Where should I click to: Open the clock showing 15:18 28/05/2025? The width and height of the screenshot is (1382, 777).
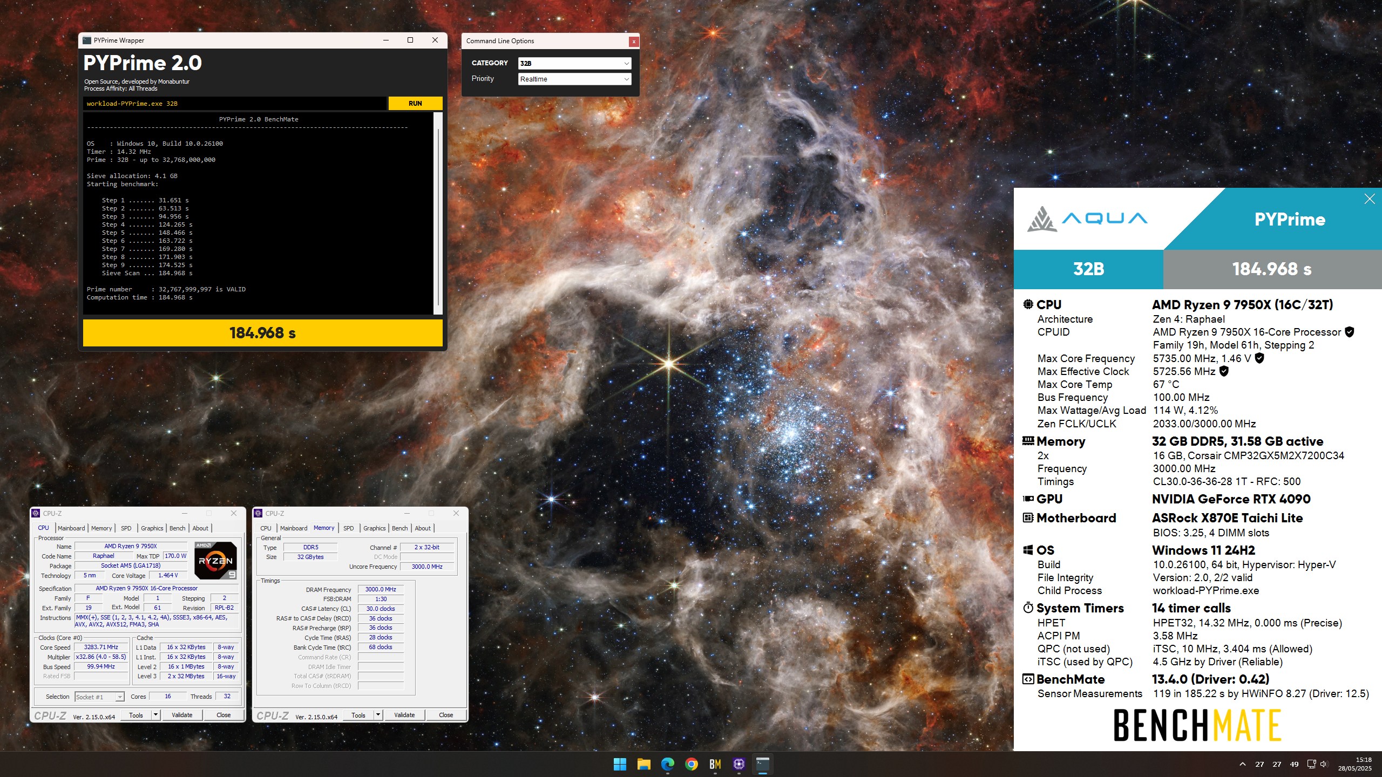1355,764
